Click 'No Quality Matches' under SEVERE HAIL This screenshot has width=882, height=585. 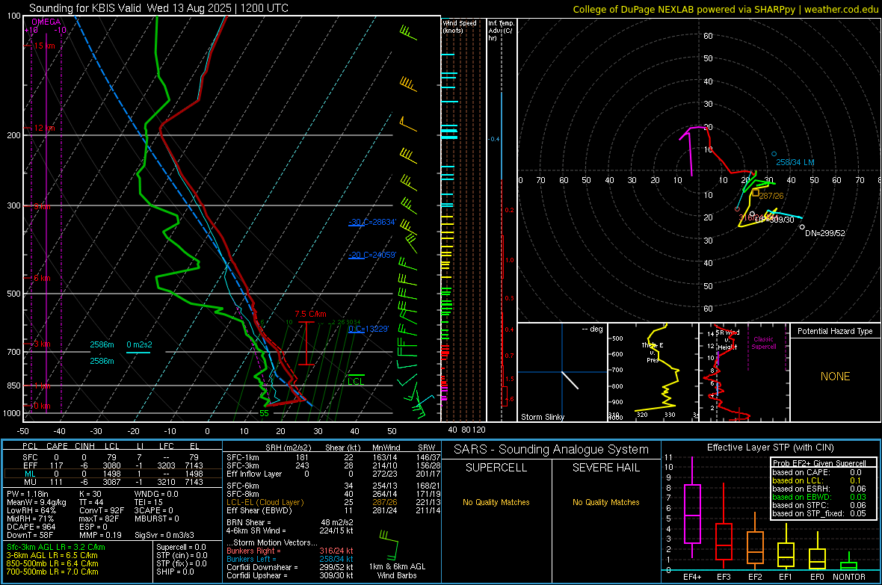(605, 502)
